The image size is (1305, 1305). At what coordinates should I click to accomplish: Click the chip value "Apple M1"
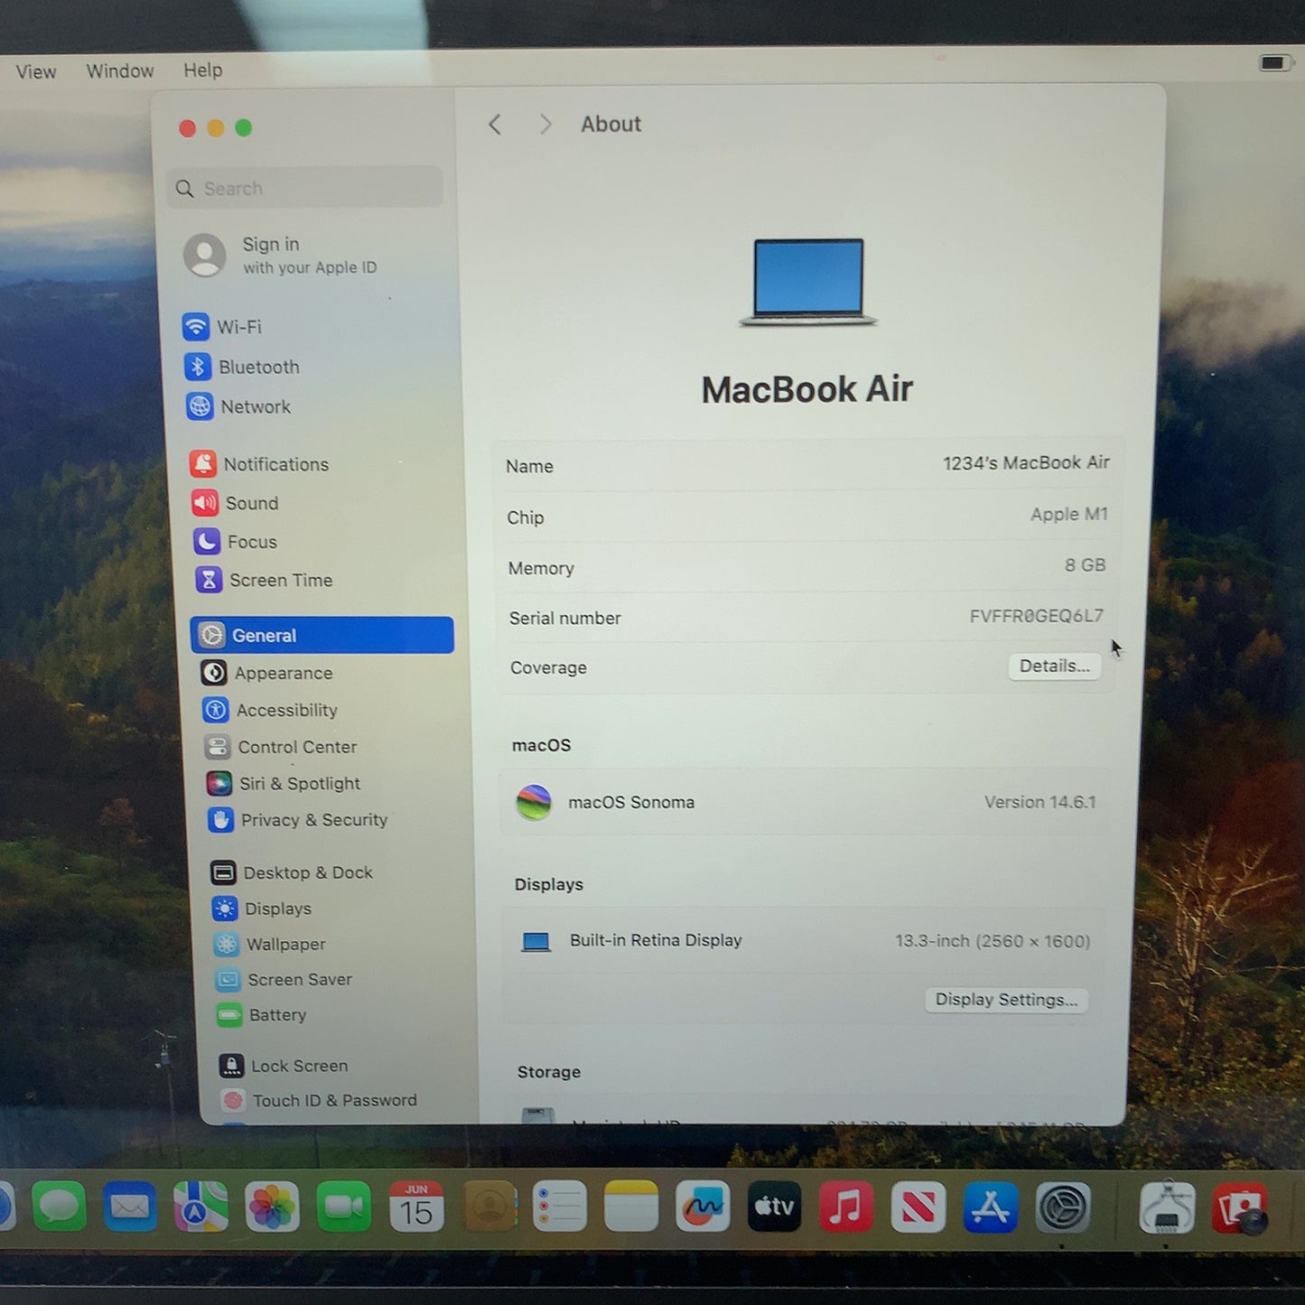tap(1069, 515)
